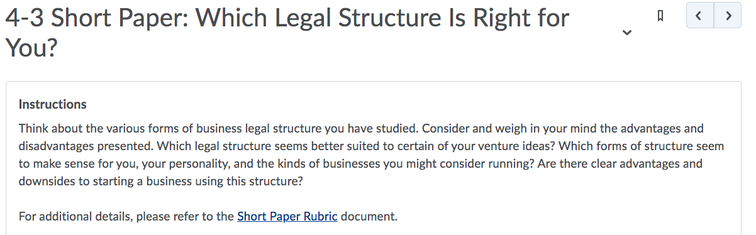Click the line beginning 'disadvantages presented'
Viewport: 756px width, 235px height.
point(371,146)
